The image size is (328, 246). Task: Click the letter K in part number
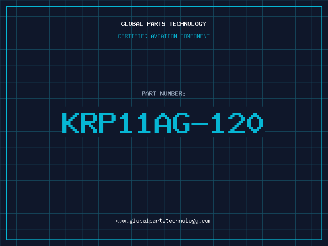coord(70,123)
